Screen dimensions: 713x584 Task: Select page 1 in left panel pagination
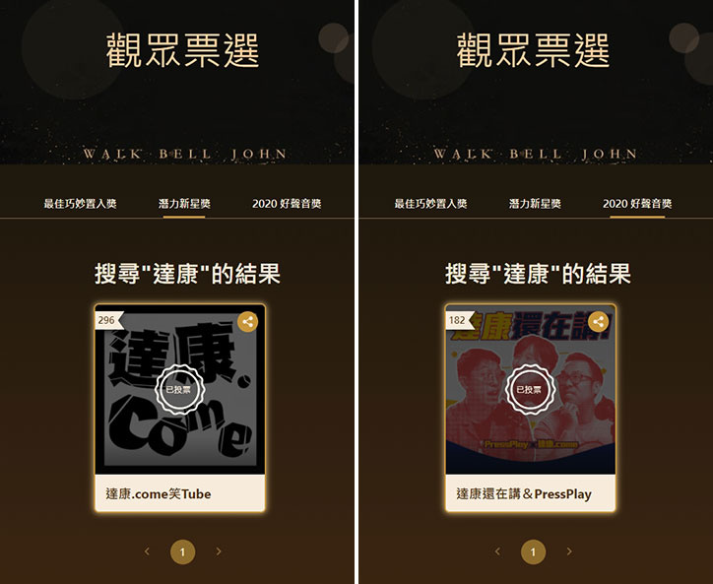[x=183, y=552]
